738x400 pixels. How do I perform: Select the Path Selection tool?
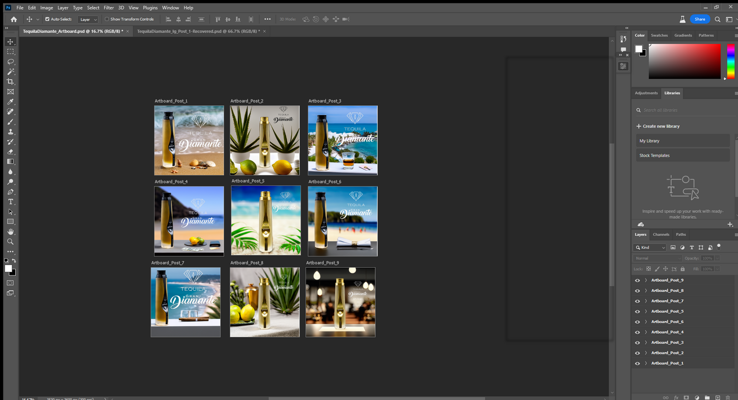pos(10,212)
